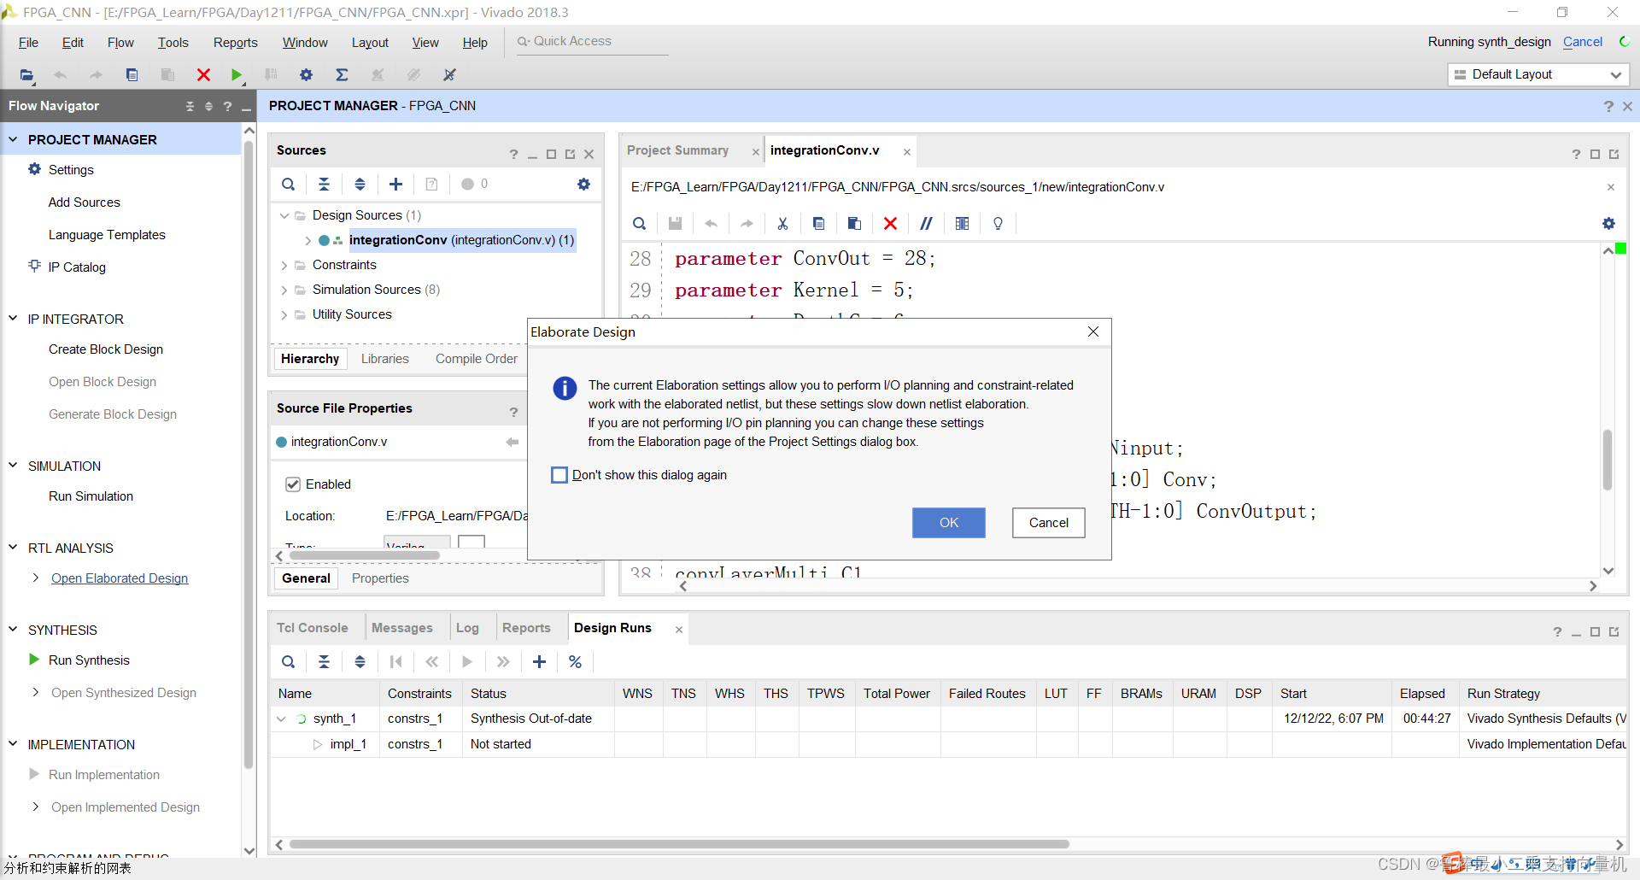
Task: Open the Compile Order tab
Action: [477, 359]
